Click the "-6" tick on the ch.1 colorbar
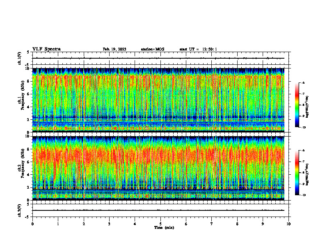 (303, 83)
